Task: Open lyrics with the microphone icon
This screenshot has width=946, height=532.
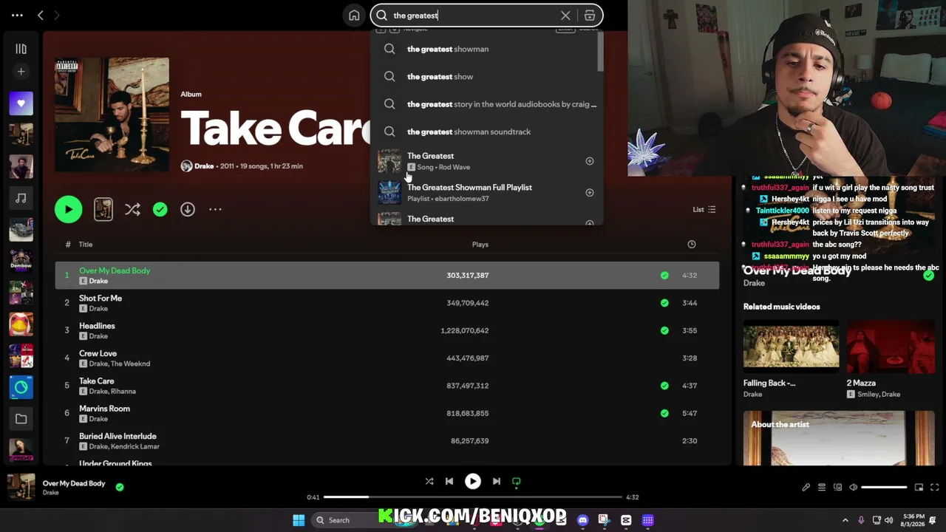Action: (x=806, y=488)
